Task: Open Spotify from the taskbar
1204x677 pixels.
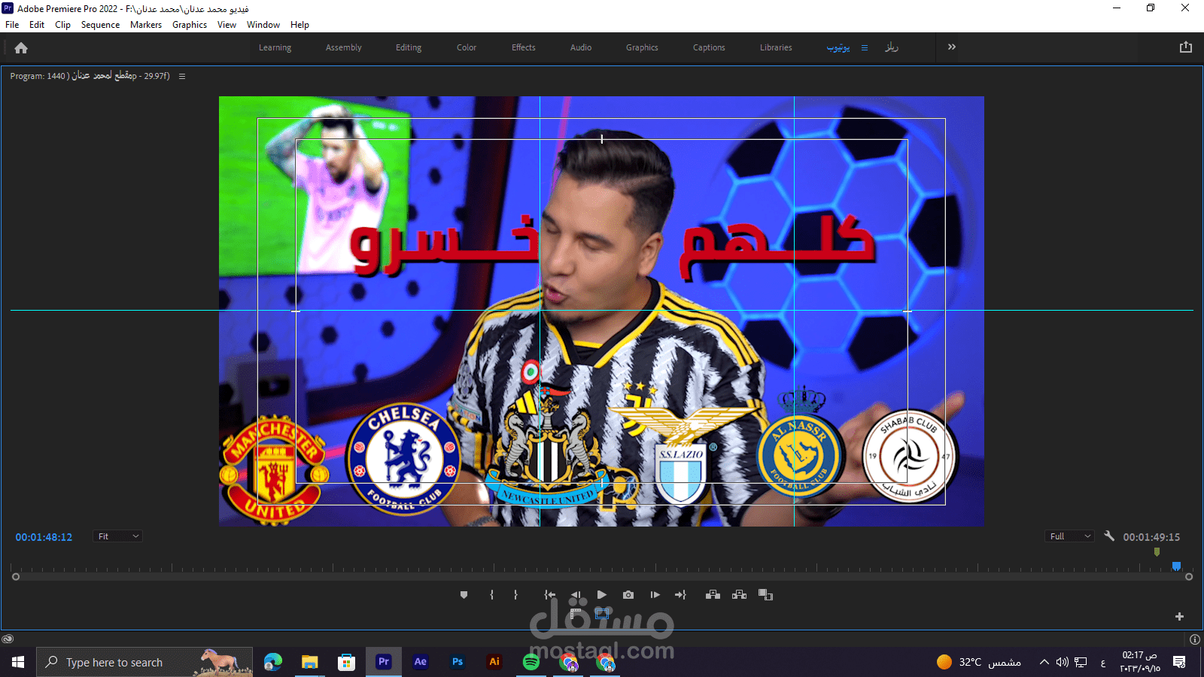Action: click(531, 662)
